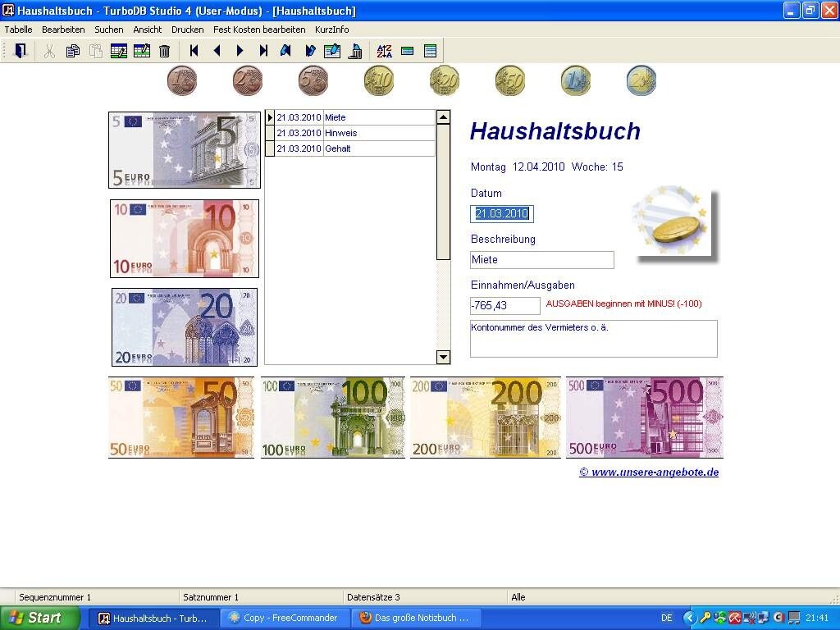This screenshot has width=840, height=630.
Task: Switch to the table list view icon
Action: (x=430, y=51)
